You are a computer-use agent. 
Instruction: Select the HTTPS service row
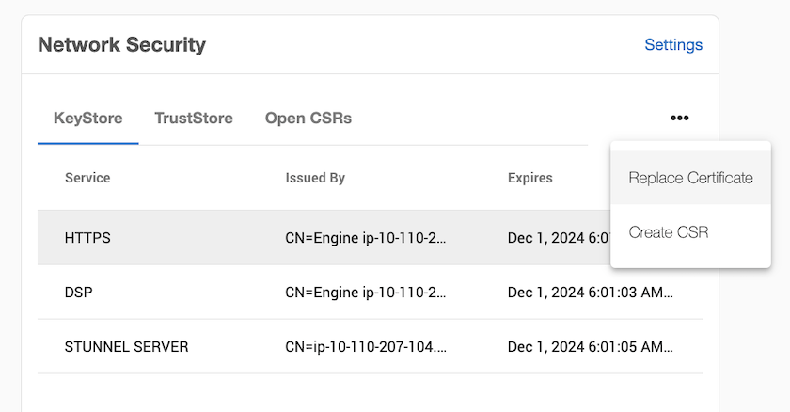(87, 238)
